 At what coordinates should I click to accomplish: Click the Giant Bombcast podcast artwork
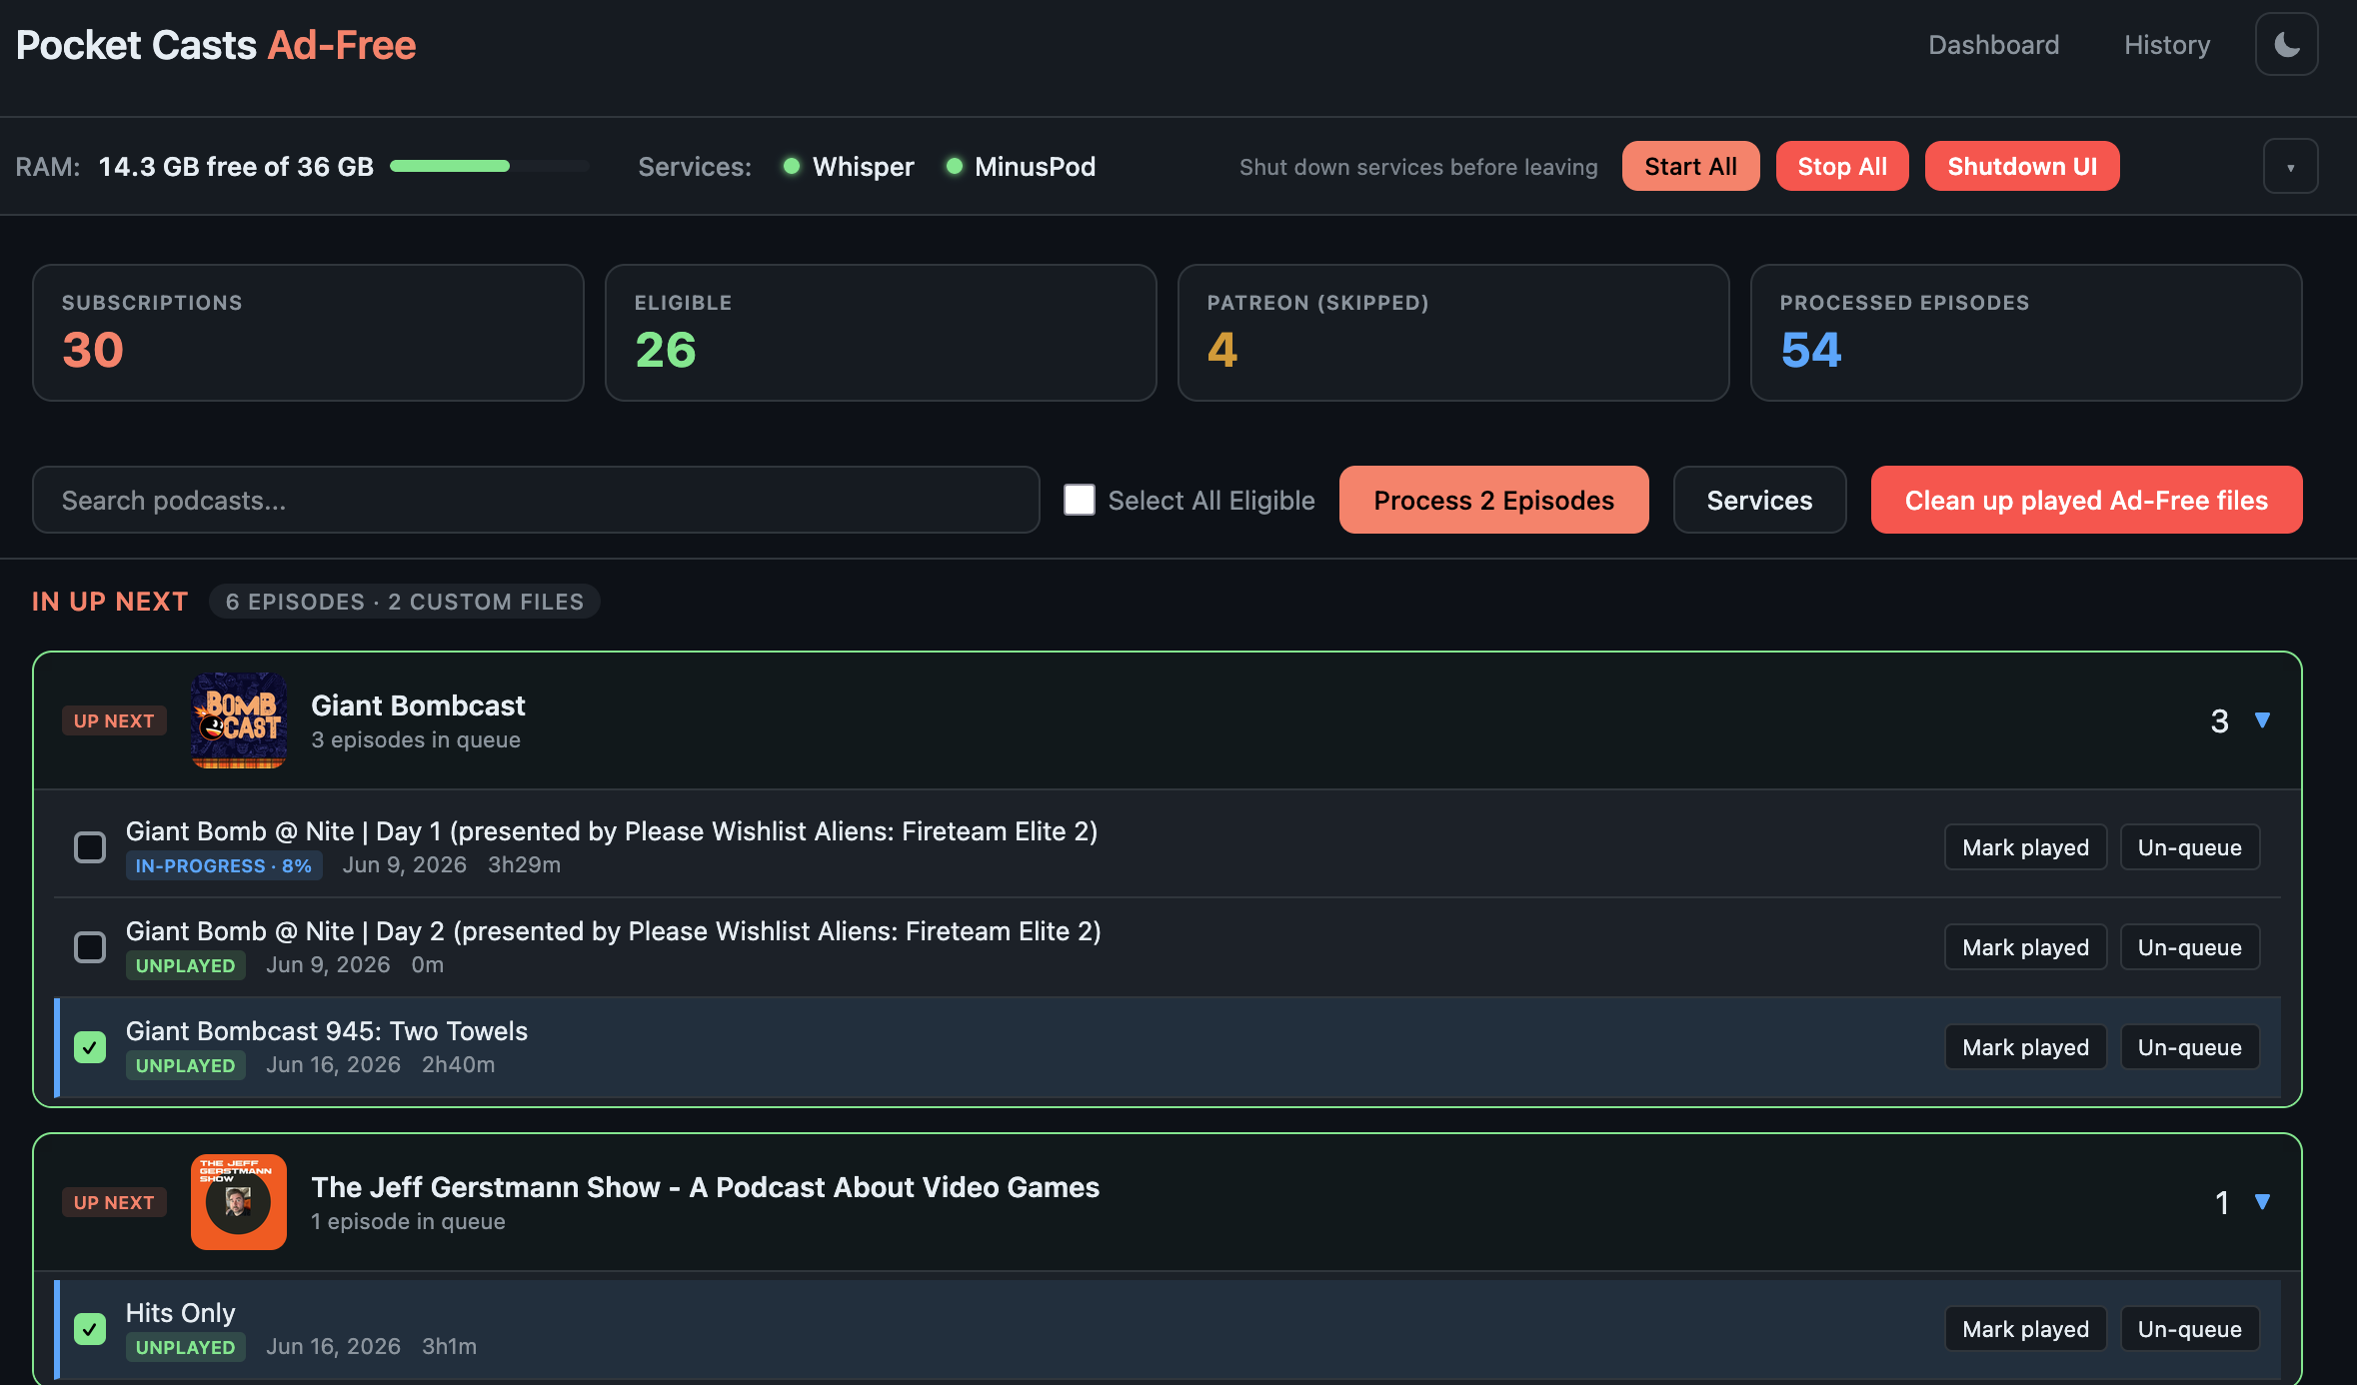[239, 720]
